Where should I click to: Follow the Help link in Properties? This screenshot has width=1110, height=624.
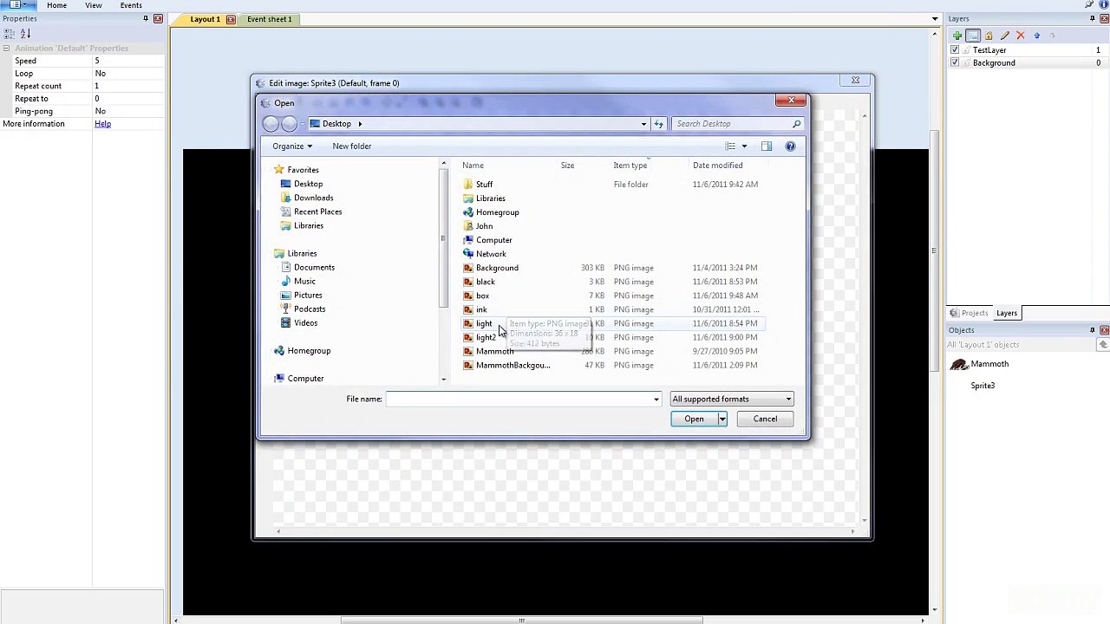pos(102,124)
